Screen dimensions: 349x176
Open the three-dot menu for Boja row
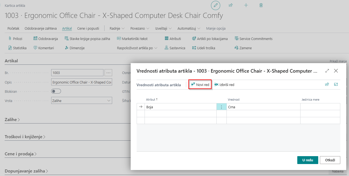(221, 107)
